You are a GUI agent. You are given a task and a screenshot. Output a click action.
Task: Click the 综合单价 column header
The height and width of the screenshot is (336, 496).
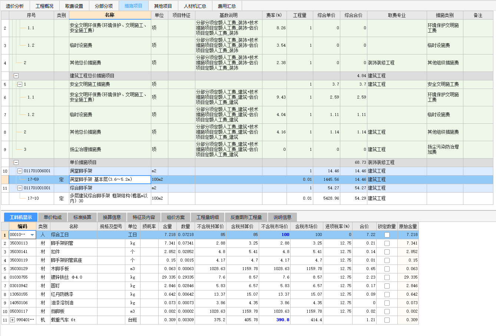(x=327, y=15)
